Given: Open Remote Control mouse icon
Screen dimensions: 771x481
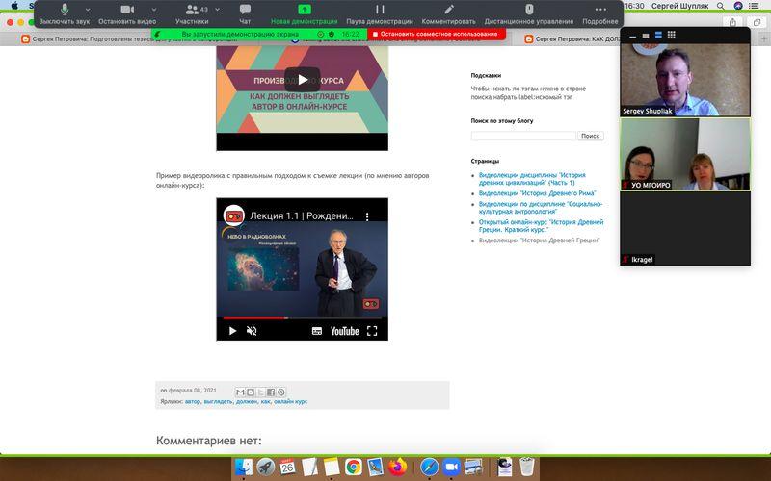Looking at the screenshot, I should (x=529, y=13).
